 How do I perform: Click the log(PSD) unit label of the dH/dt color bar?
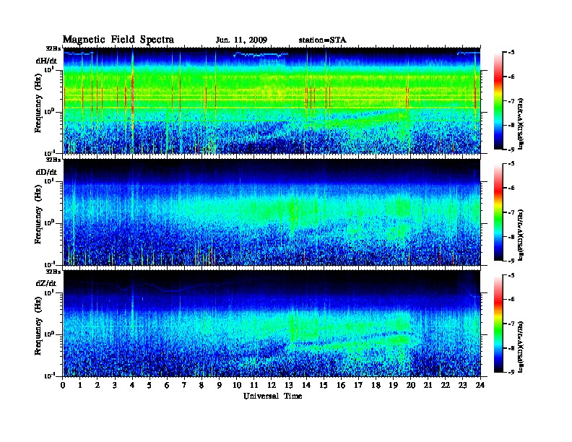click(x=521, y=123)
